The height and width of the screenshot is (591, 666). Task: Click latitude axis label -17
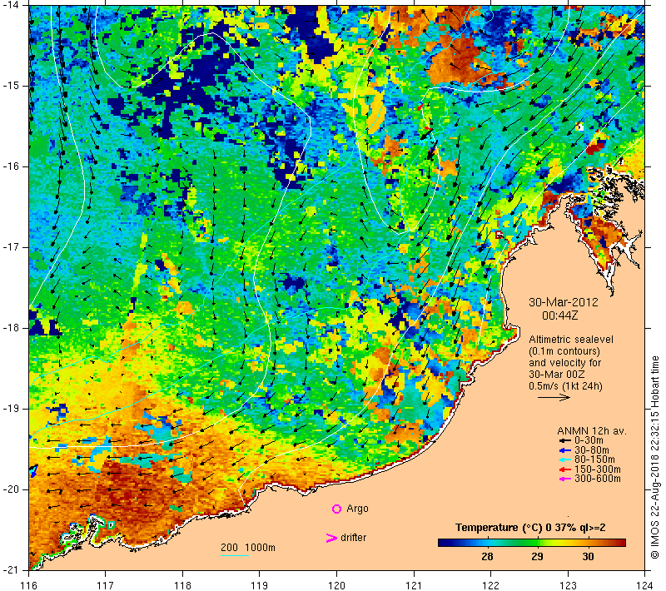click(x=11, y=247)
